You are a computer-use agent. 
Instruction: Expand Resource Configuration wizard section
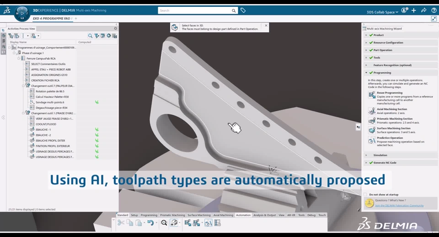pyautogui.click(x=366, y=43)
